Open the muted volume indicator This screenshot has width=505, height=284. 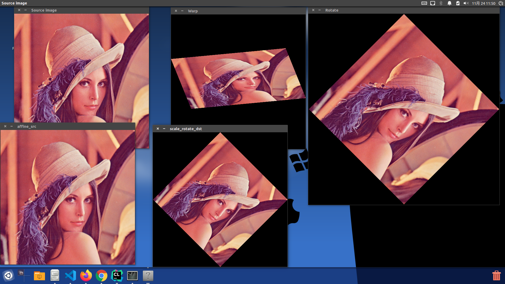[x=466, y=3]
